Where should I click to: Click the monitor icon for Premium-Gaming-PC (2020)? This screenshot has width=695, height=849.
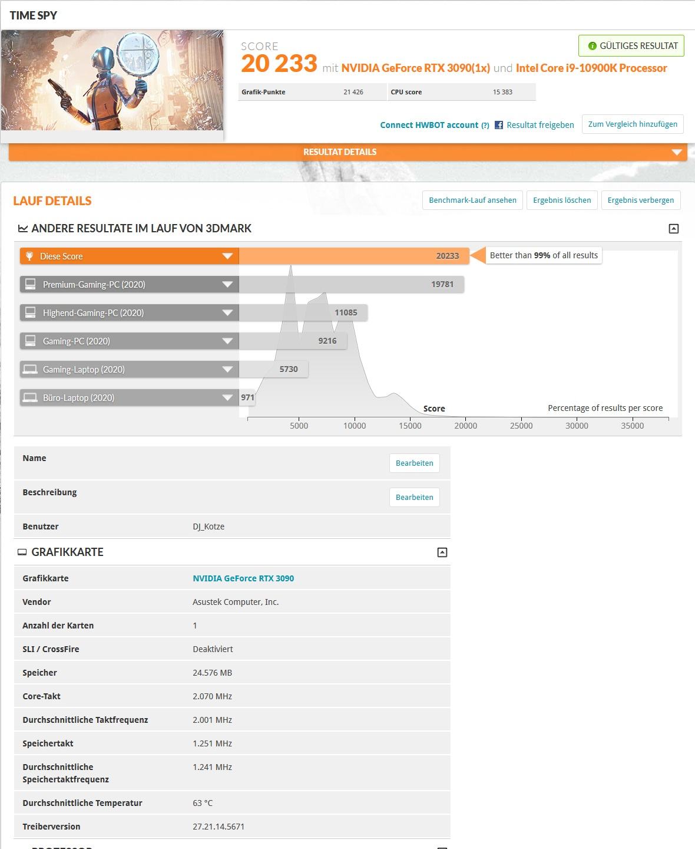pos(30,284)
